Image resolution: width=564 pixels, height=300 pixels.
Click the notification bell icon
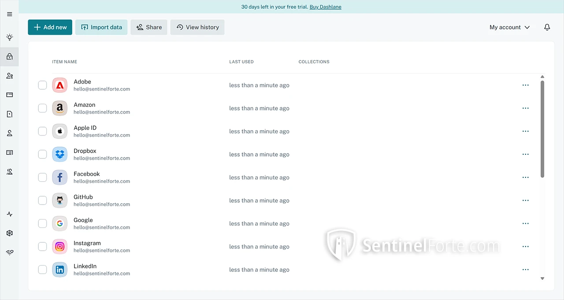pyautogui.click(x=547, y=27)
